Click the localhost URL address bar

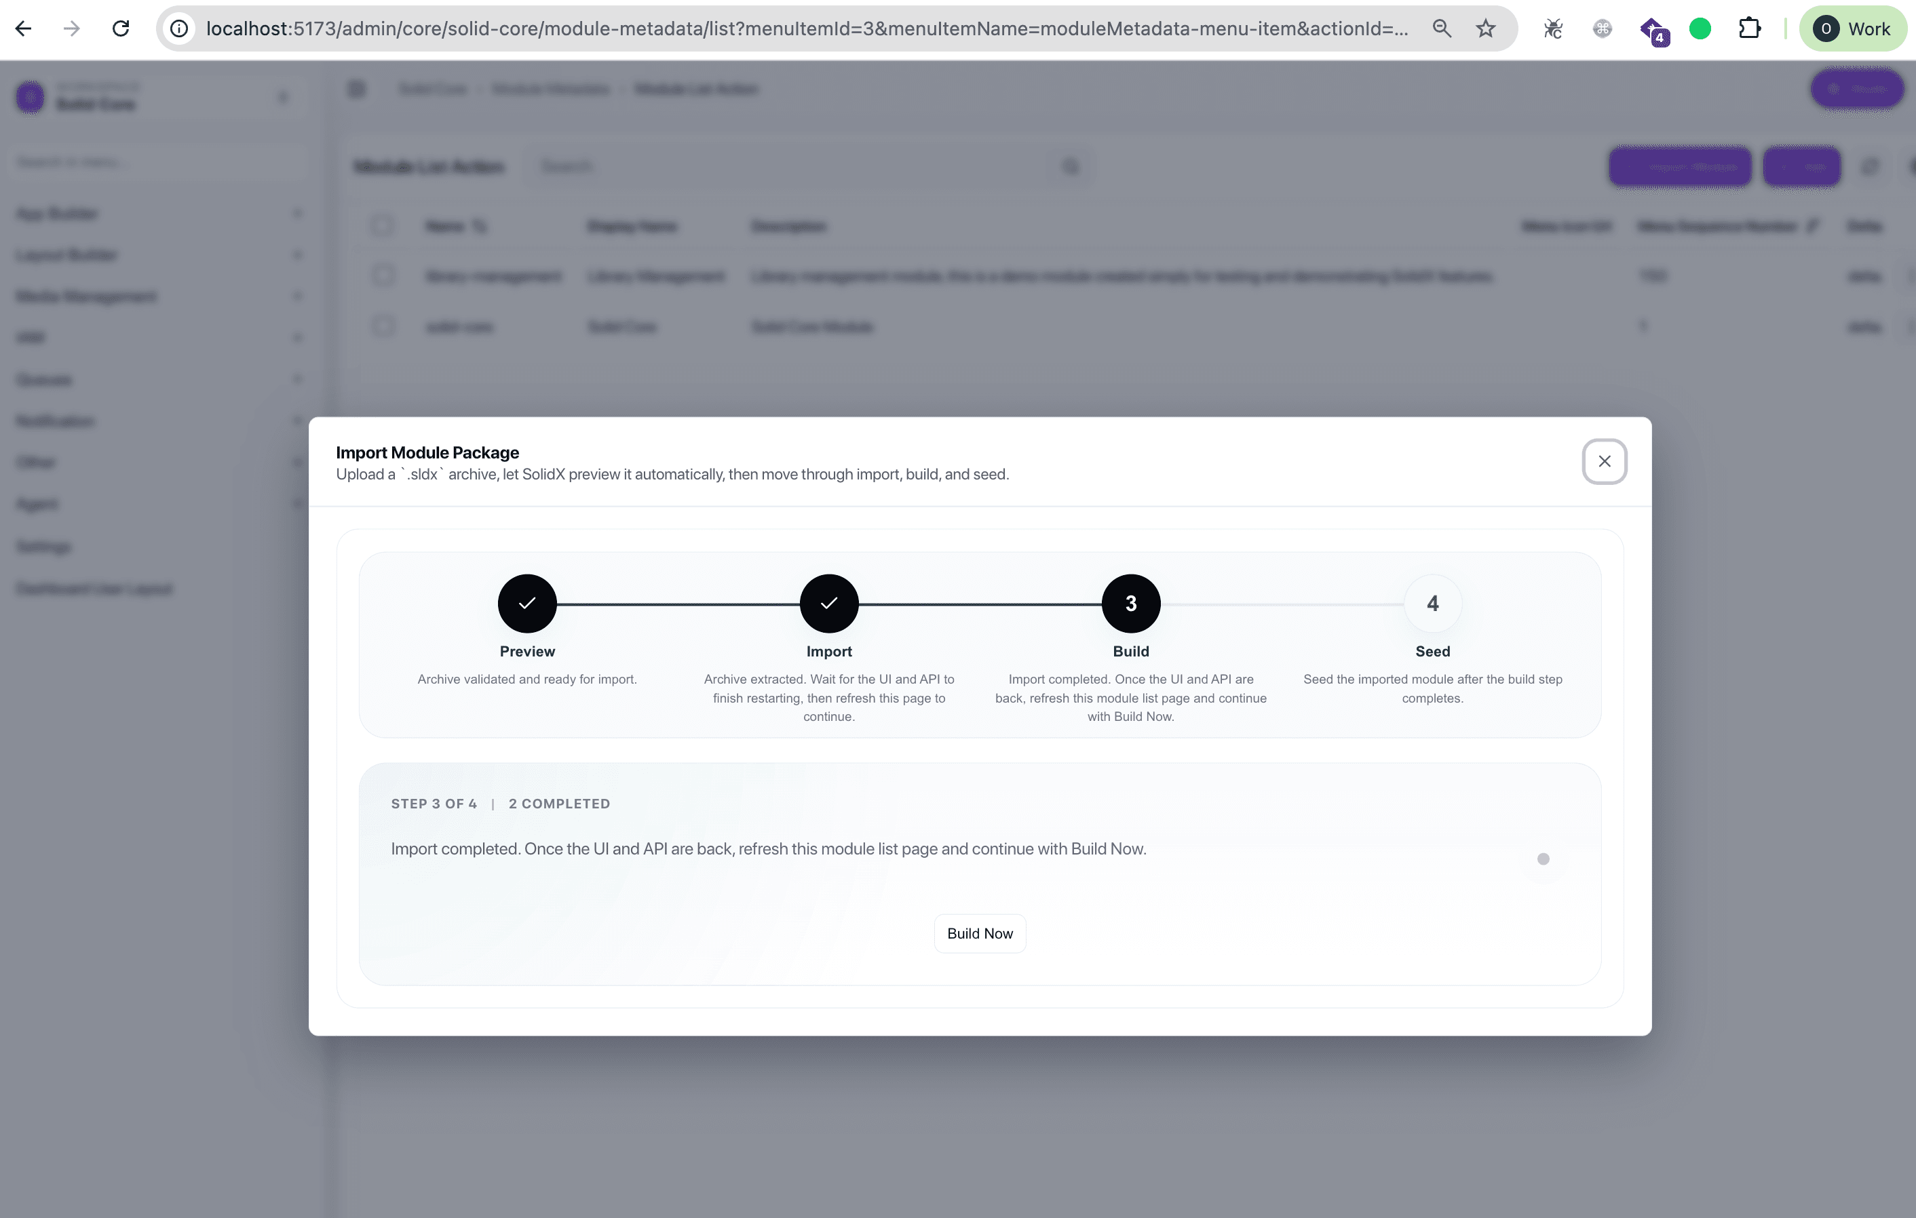807,28
